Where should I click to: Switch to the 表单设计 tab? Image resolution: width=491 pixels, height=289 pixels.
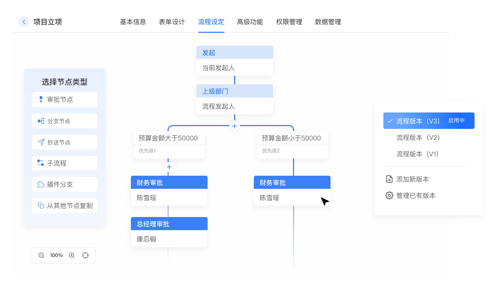coord(172,22)
